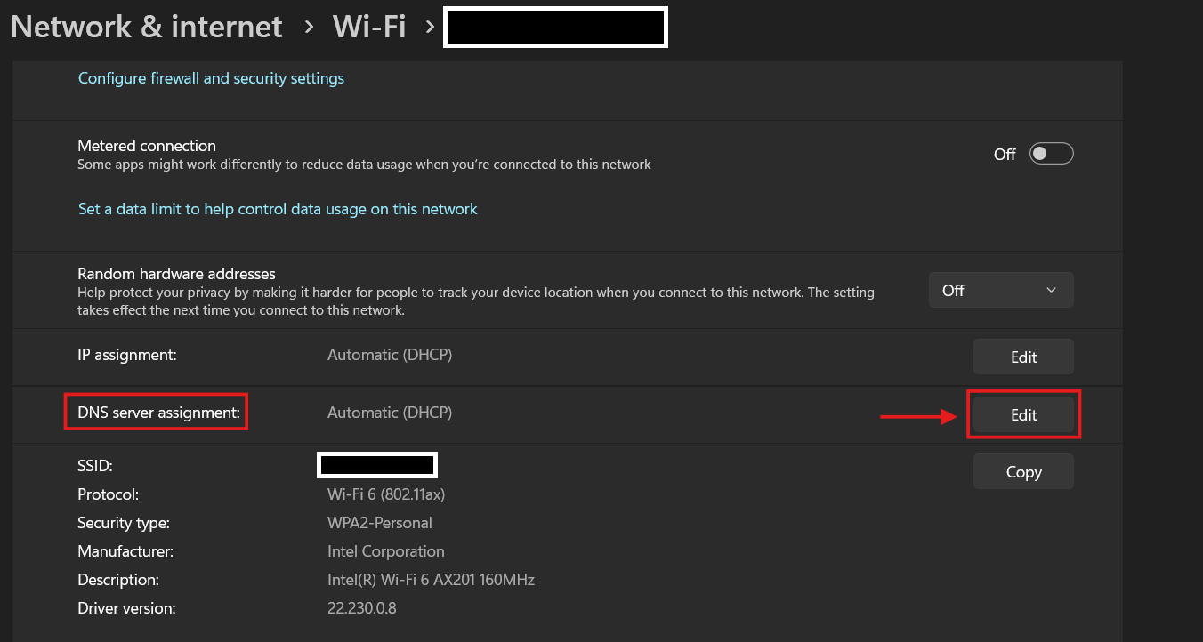Select the WPA2-Personal security type value

click(x=380, y=523)
